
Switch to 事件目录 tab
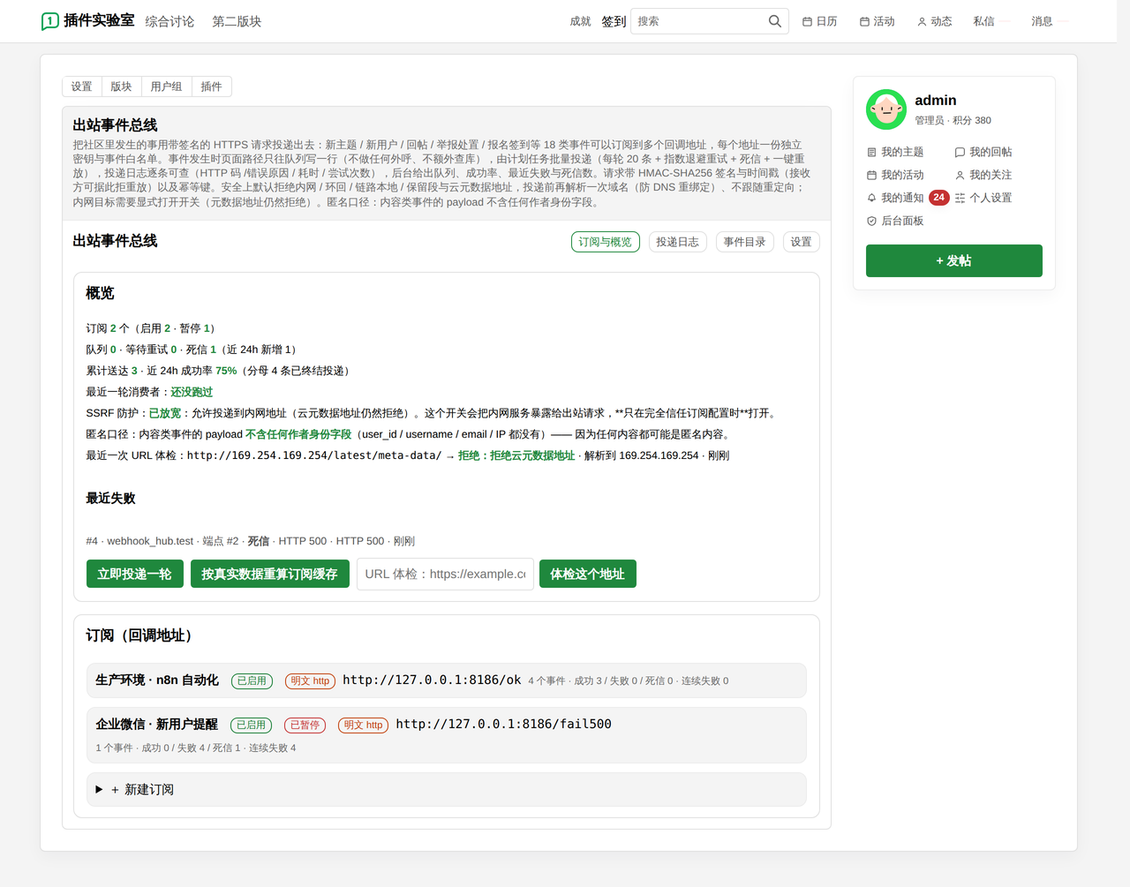coord(744,242)
